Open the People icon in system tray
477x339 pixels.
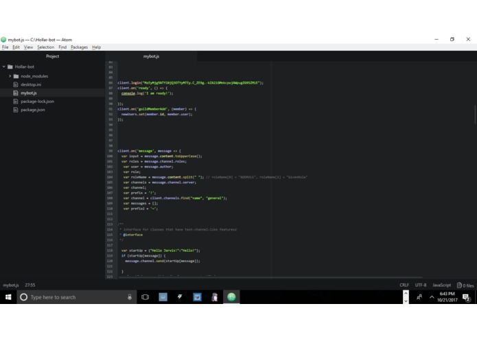click(419, 297)
